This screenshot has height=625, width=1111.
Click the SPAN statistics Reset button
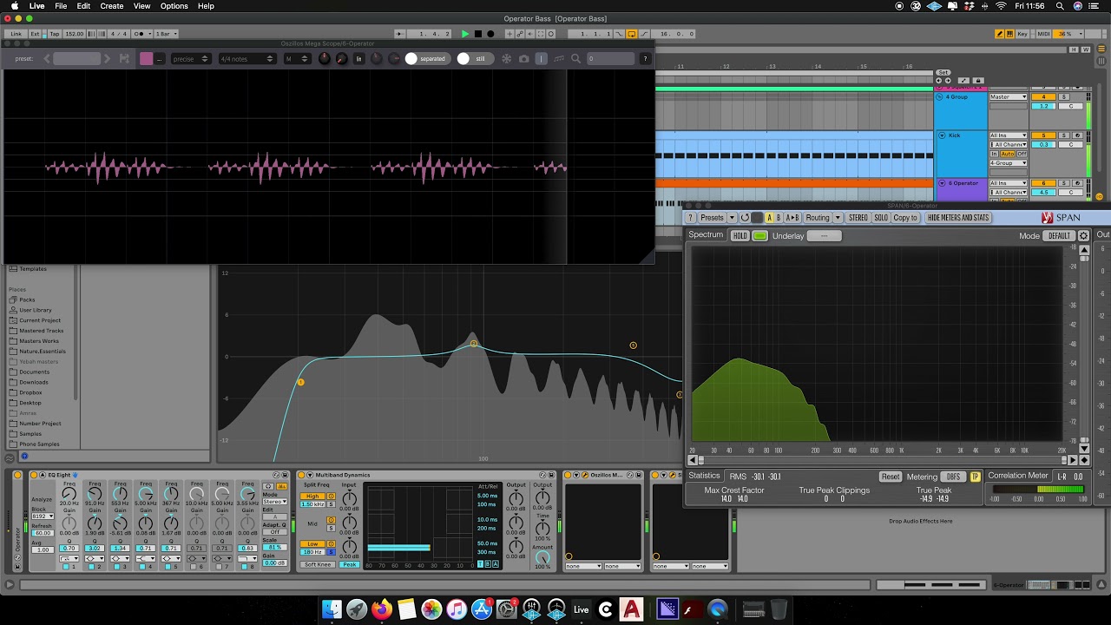[x=891, y=477]
